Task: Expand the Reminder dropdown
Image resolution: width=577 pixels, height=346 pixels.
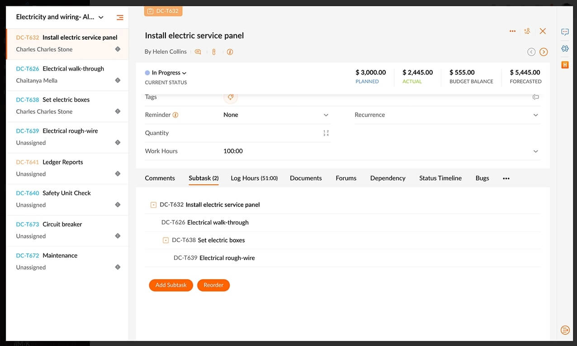Action: pyautogui.click(x=326, y=115)
